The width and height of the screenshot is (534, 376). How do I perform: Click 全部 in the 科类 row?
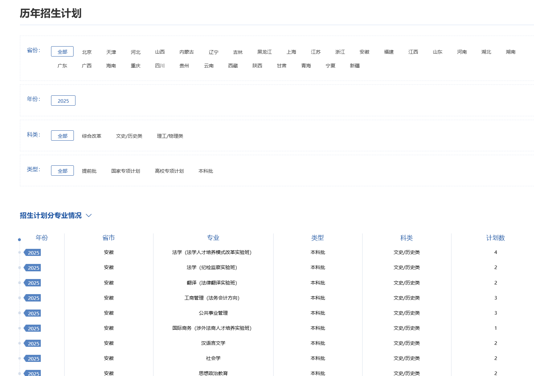click(x=62, y=136)
